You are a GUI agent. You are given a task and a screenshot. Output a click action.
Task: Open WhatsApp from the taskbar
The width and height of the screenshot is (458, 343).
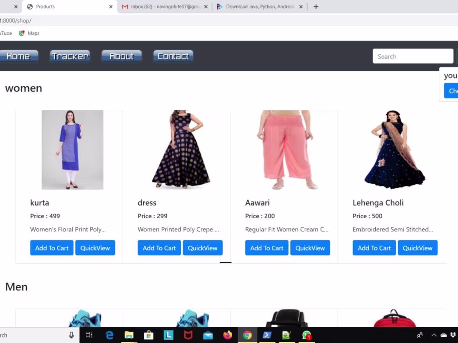pyautogui.click(x=307, y=335)
